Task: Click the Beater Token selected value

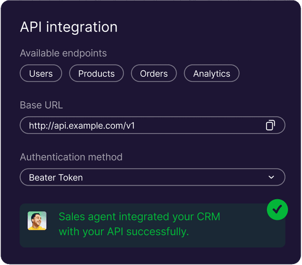Action: (x=56, y=177)
